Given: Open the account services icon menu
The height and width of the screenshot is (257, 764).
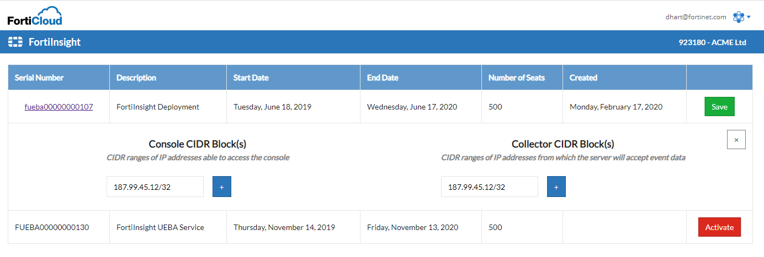Looking at the screenshot, I should pyautogui.click(x=738, y=17).
